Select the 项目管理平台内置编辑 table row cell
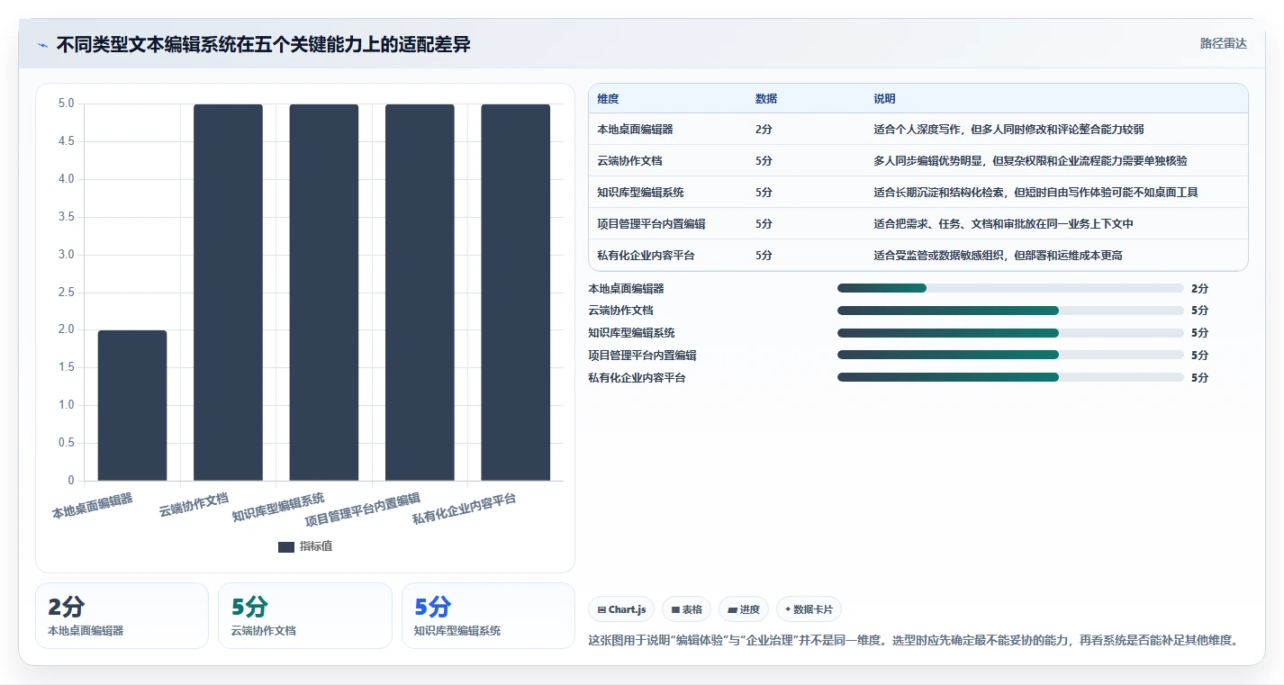The height and width of the screenshot is (685, 1284). click(651, 224)
